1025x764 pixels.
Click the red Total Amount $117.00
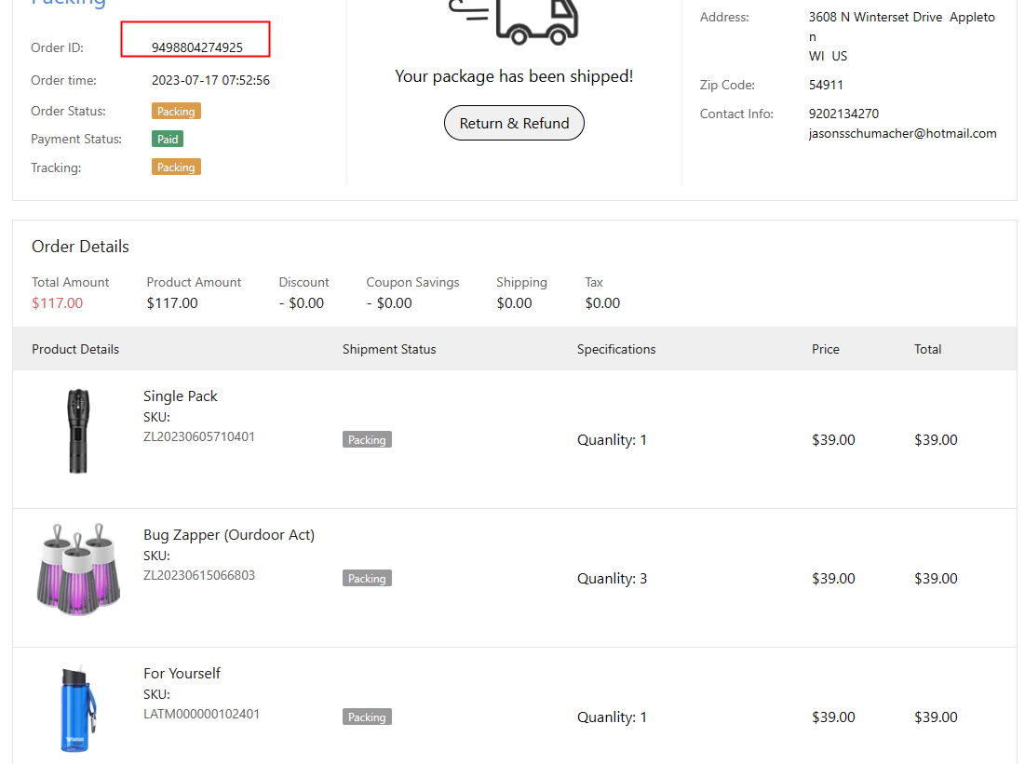(x=57, y=302)
